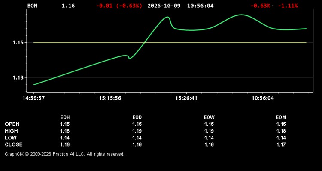The image size is (322, 171).
Task: Click the 15:26:41 x-axis time label
Action: click(186, 98)
